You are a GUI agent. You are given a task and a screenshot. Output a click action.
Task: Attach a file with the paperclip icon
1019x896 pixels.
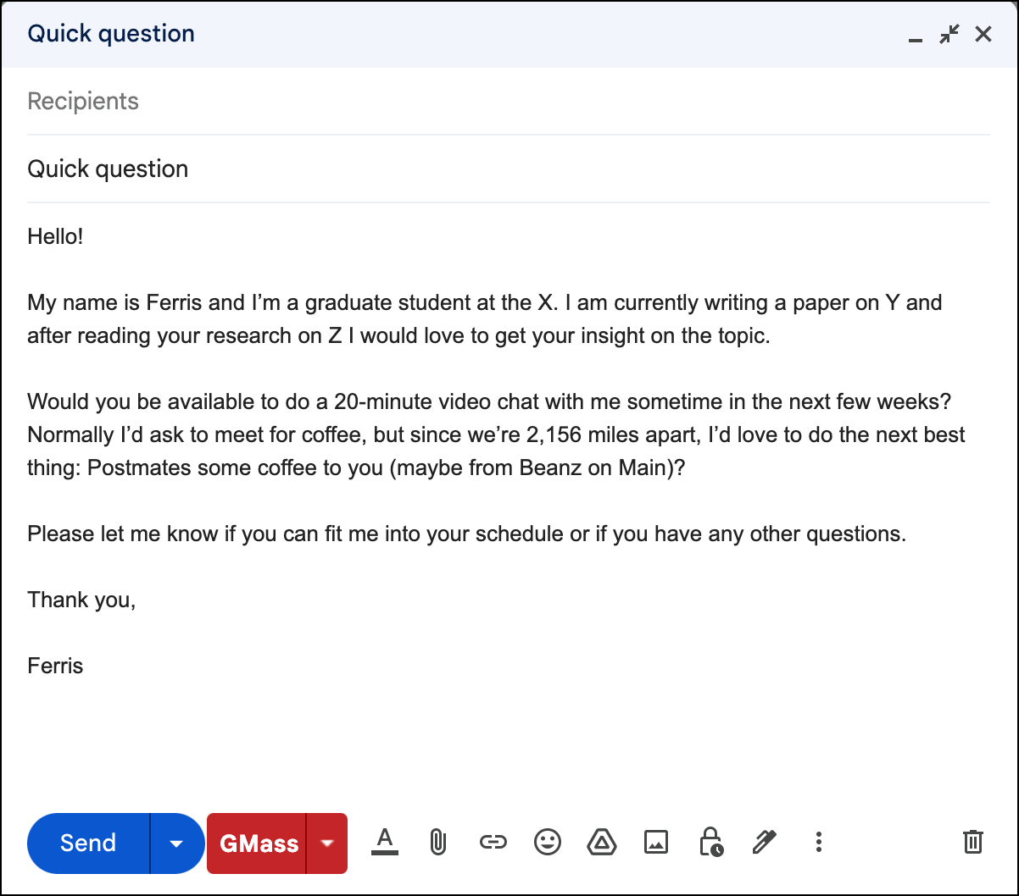coord(437,842)
